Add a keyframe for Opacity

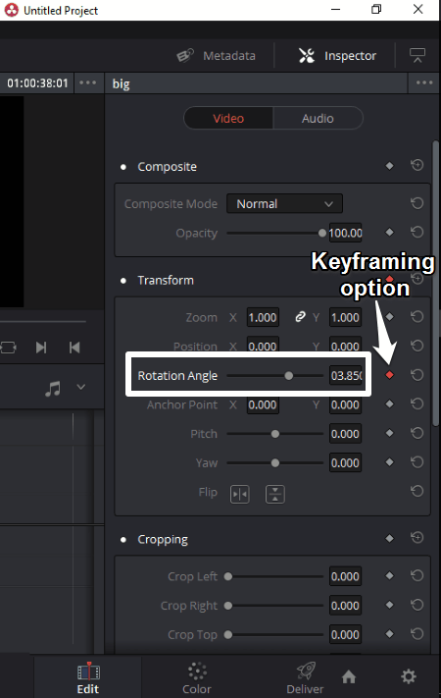click(x=389, y=232)
